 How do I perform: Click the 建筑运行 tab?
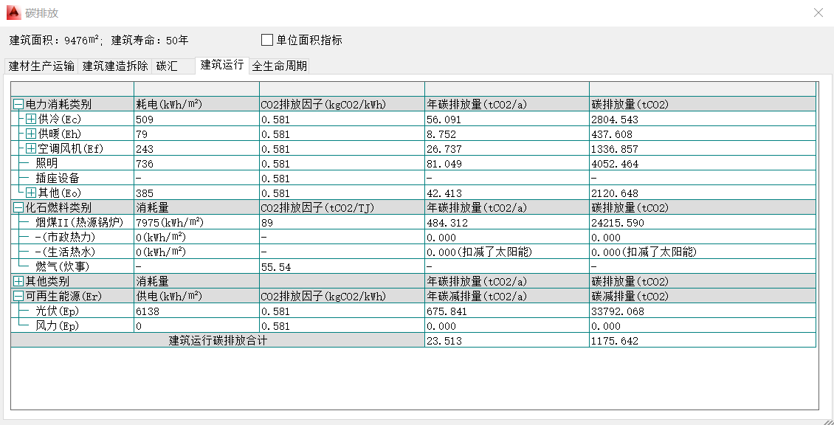pos(222,65)
